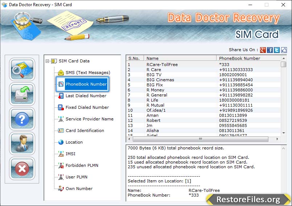Open Last Dialed Number in tree
292x206 pixels.
point(86,96)
